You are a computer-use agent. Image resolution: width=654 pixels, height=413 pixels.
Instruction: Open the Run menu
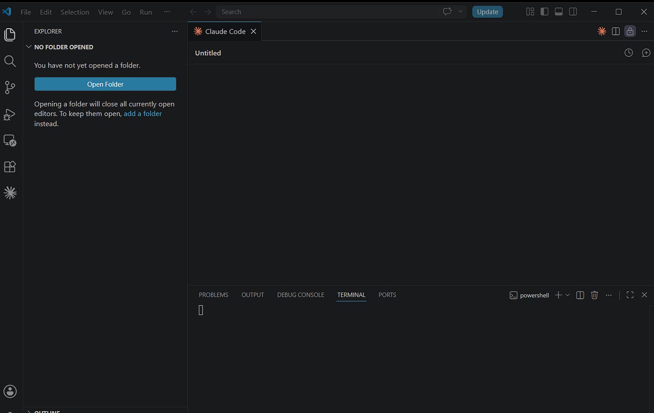[x=146, y=12]
